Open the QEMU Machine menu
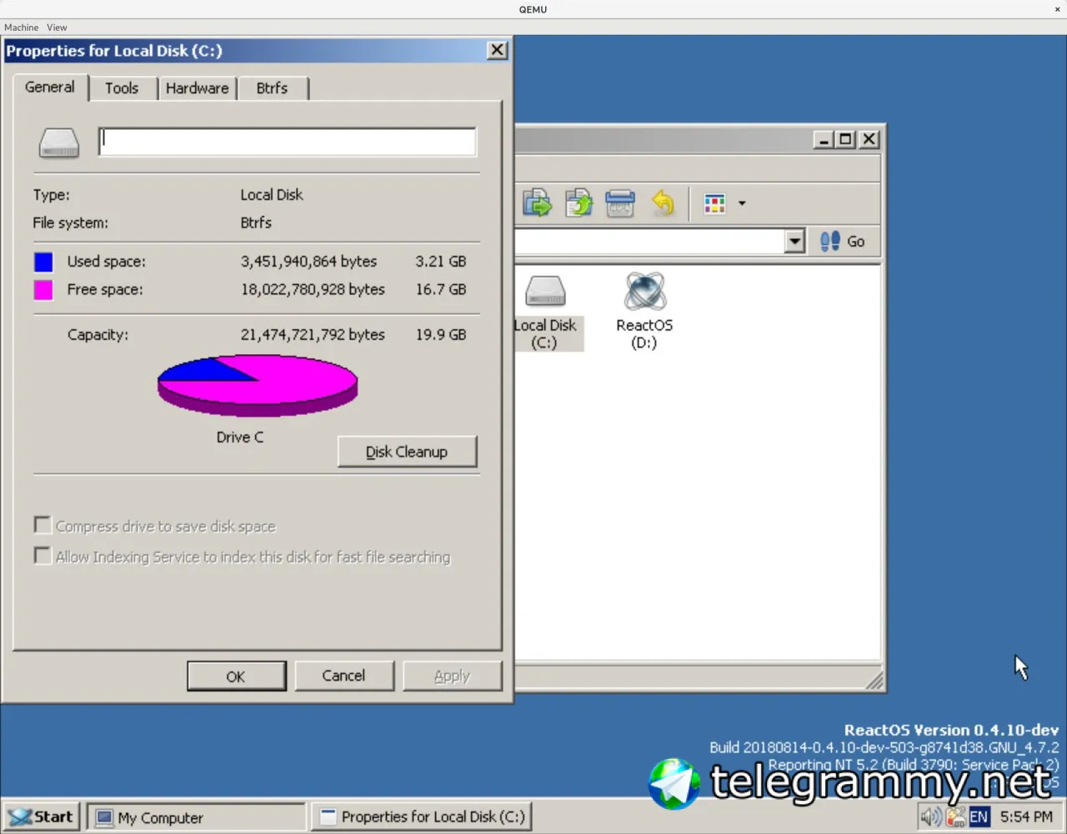This screenshot has width=1067, height=834. click(21, 27)
